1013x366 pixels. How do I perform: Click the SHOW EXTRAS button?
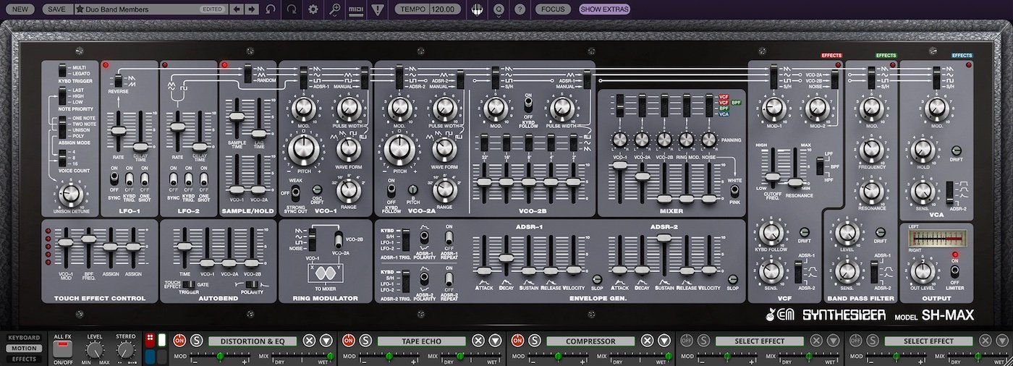pos(604,9)
